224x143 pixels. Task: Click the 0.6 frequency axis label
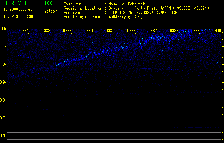tap(3, 136)
